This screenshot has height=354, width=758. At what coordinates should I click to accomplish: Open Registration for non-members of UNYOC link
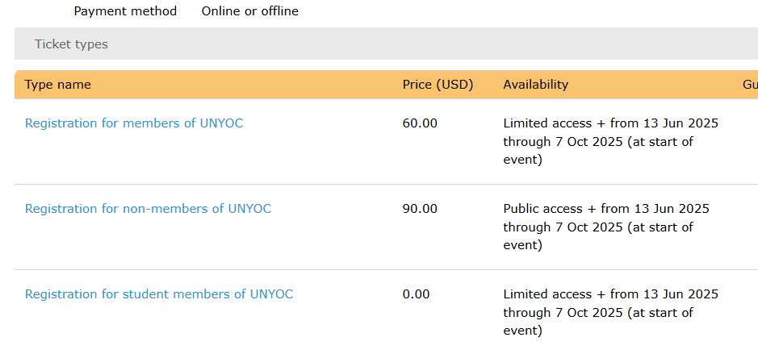tap(148, 209)
